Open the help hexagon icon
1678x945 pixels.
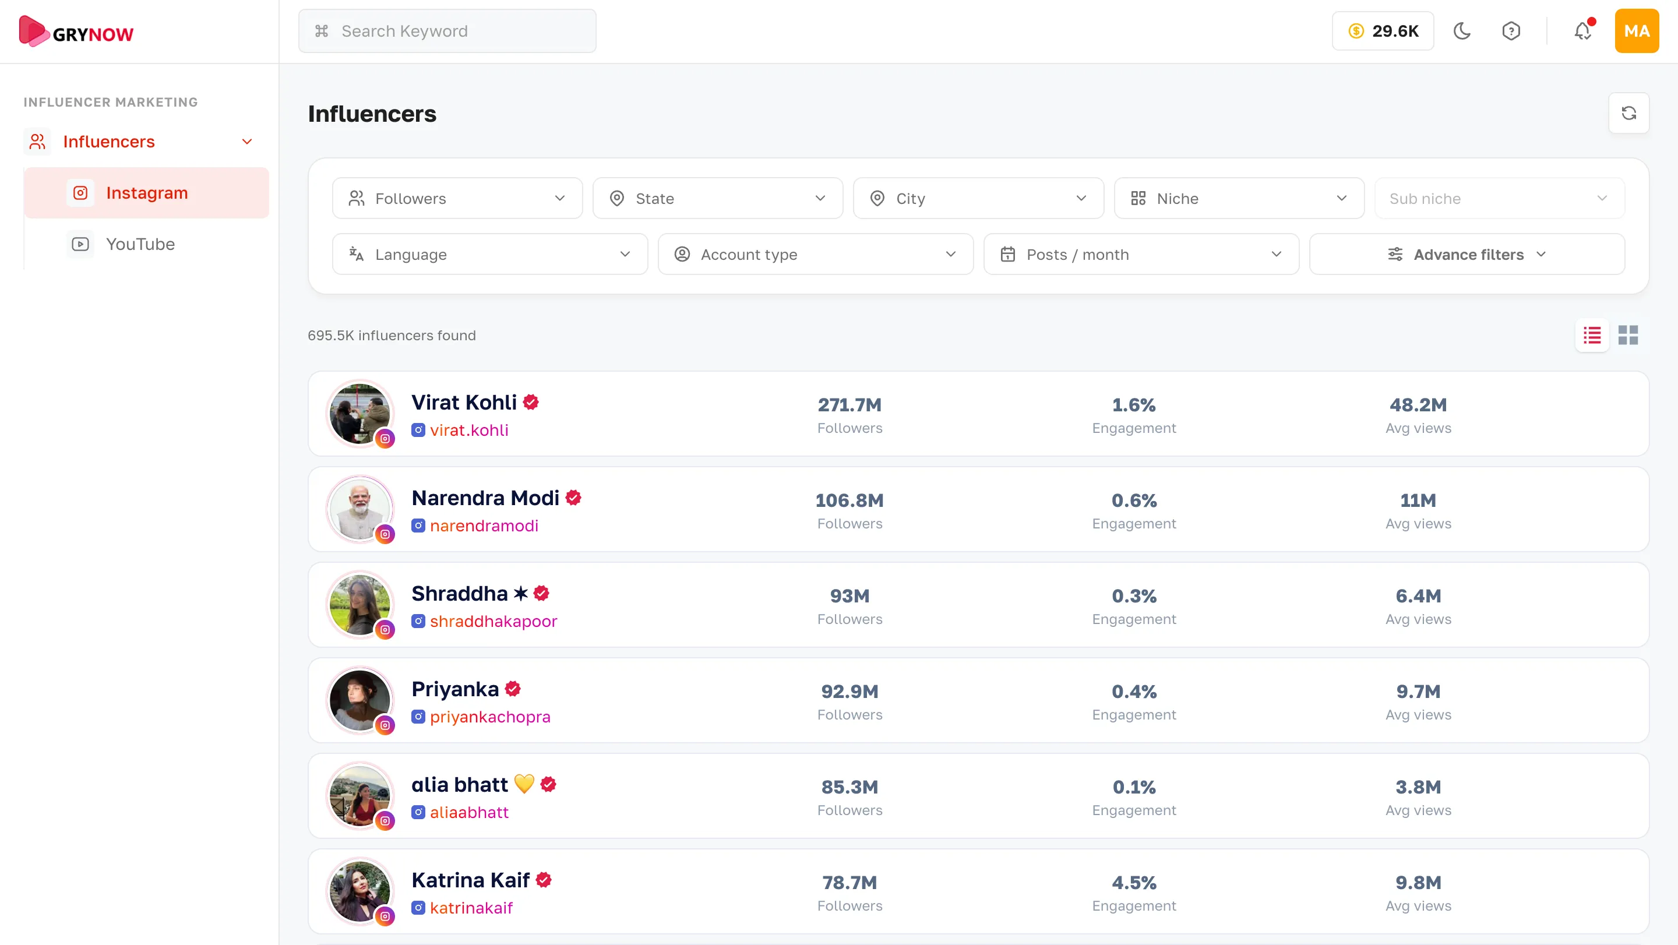[x=1511, y=31]
